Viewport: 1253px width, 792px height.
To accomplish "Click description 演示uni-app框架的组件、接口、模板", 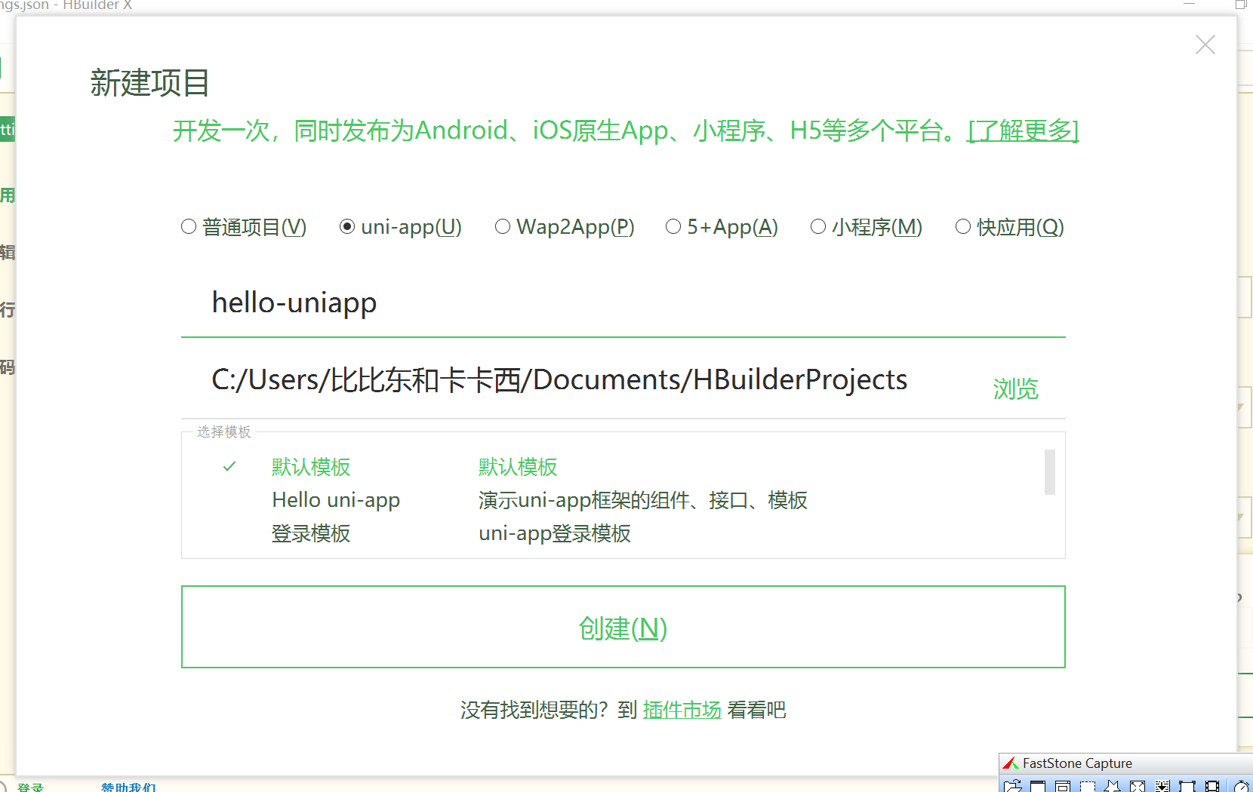I will (x=643, y=500).
